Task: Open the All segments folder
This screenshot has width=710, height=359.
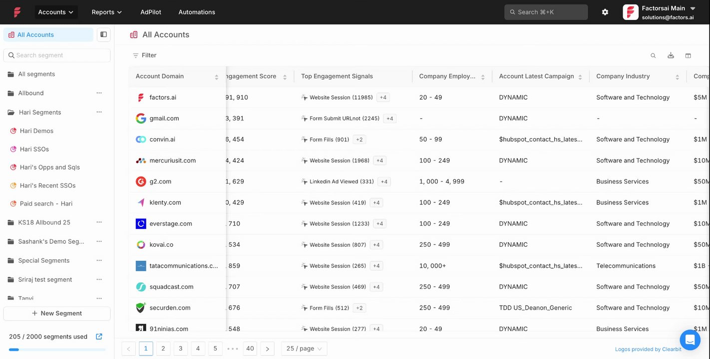Action: pos(36,74)
